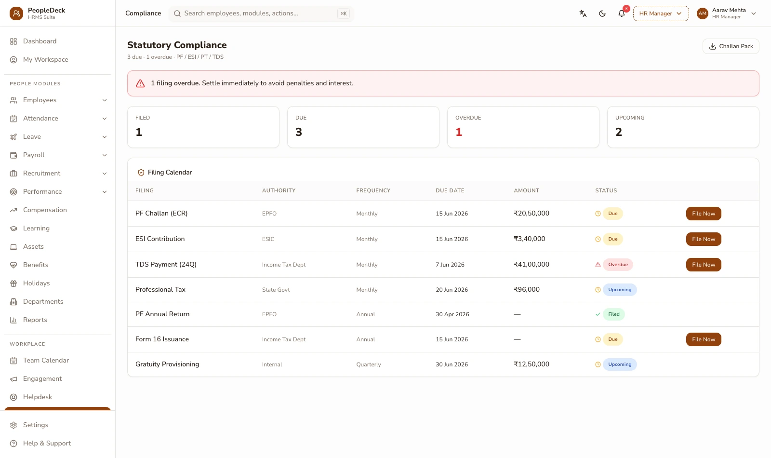Image resolution: width=771 pixels, height=458 pixels.
Task: Click the Overdue status badge on TDS Payment
Action: (618, 265)
